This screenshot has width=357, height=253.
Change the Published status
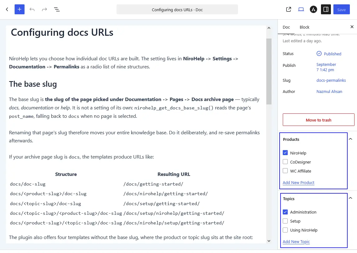332,54
